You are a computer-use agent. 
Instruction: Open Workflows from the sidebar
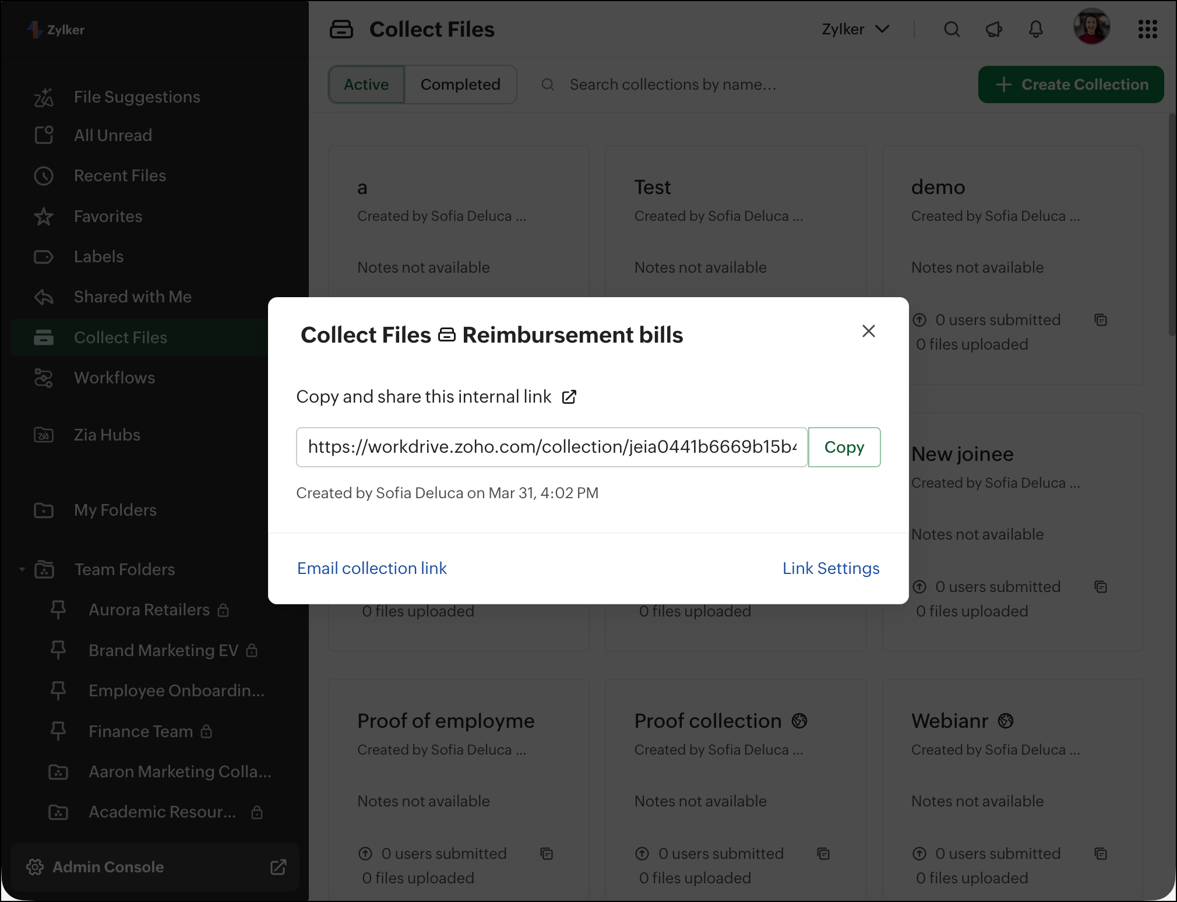[x=114, y=378]
